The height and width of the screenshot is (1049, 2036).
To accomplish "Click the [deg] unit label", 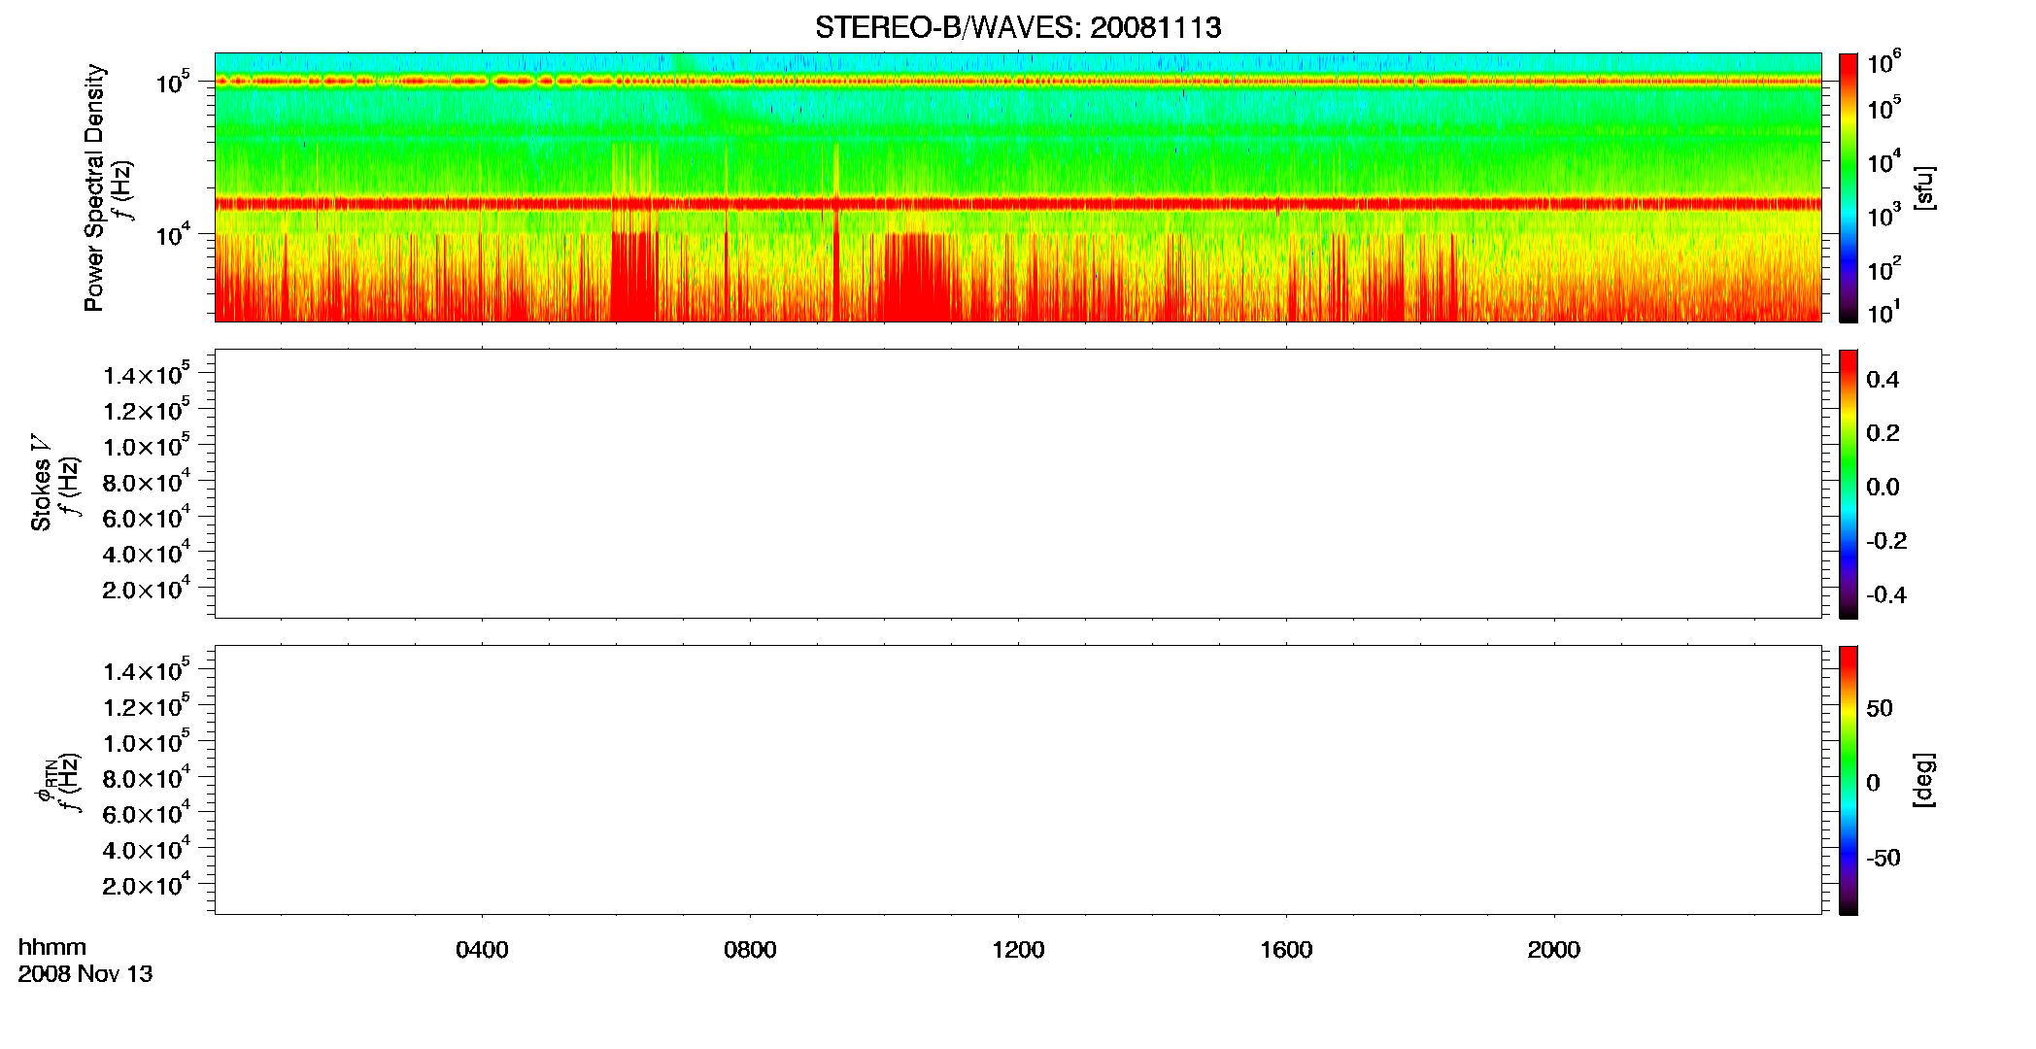I will [1924, 780].
